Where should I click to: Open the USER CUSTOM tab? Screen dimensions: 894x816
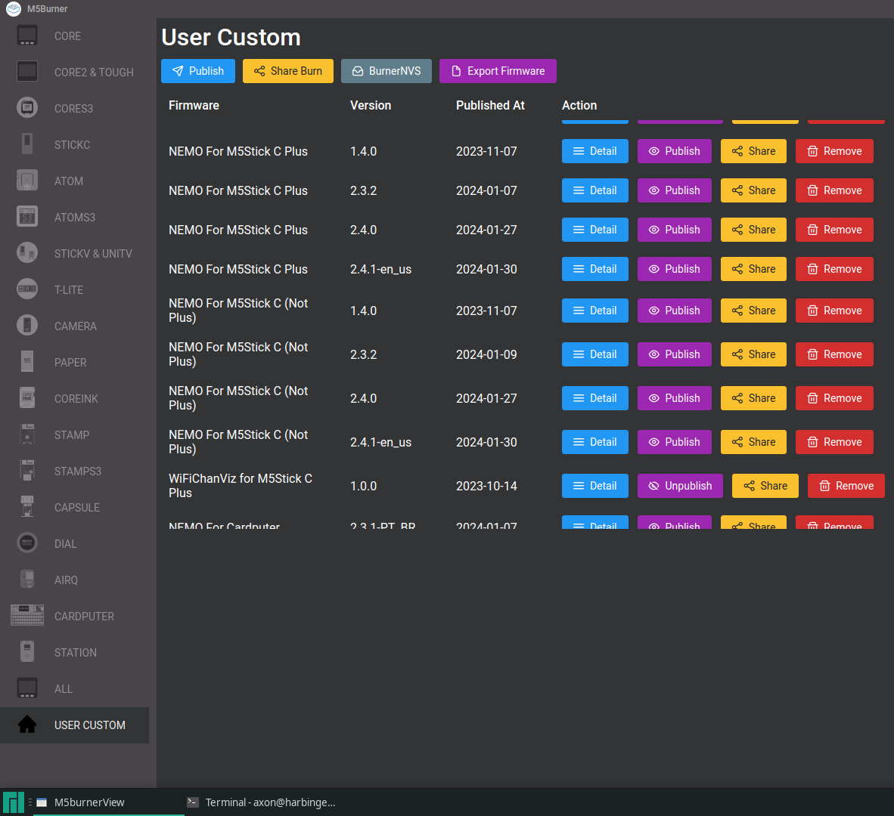click(75, 725)
